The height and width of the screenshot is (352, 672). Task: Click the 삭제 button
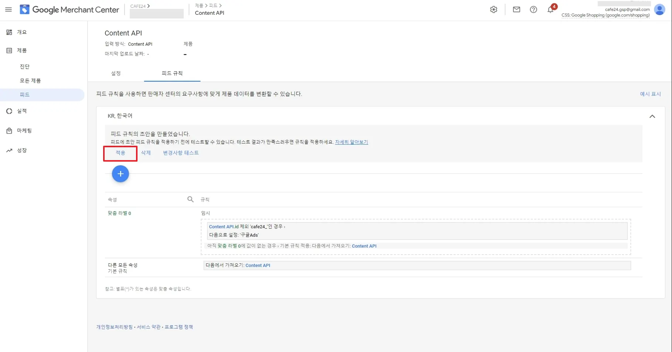tap(146, 153)
